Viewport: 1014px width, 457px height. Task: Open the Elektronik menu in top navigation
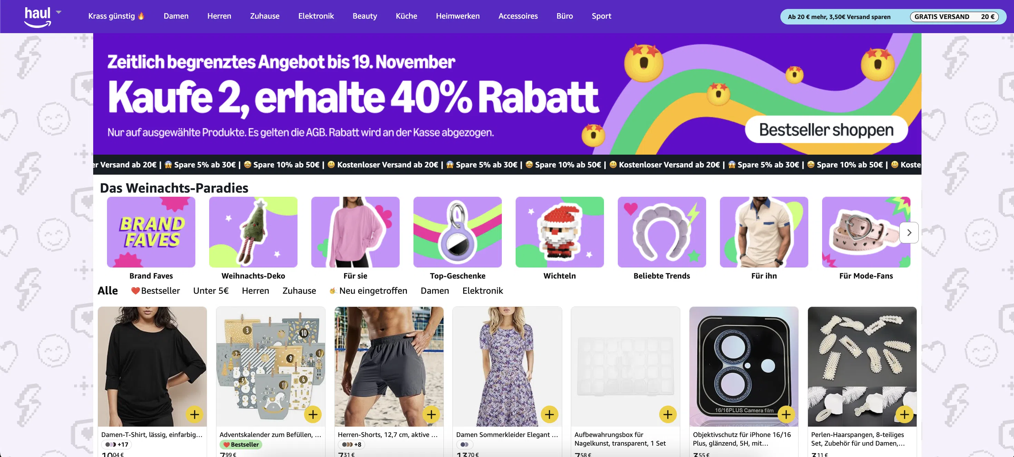pos(316,16)
